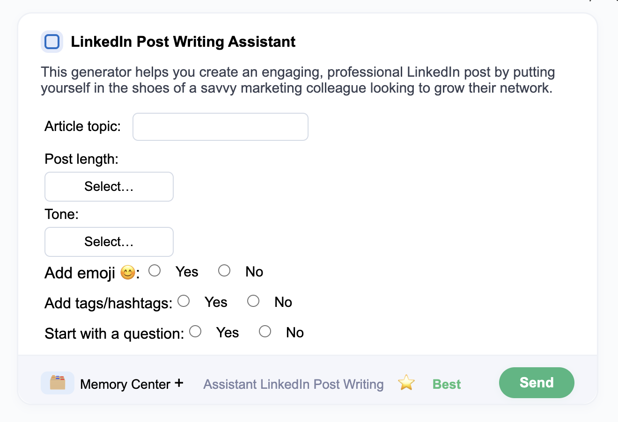Screen dimensions: 618x422
Task: Choose Yes for Add tags/hashtags
Action: (x=184, y=301)
